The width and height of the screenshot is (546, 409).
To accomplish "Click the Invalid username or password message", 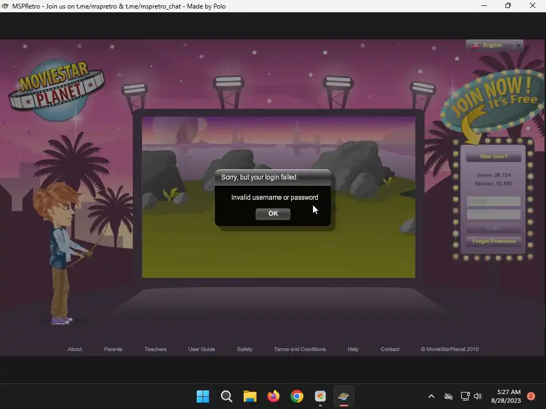I will pos(275,198).
